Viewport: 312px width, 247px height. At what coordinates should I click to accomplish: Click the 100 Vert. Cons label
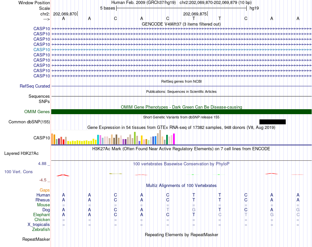18,172
